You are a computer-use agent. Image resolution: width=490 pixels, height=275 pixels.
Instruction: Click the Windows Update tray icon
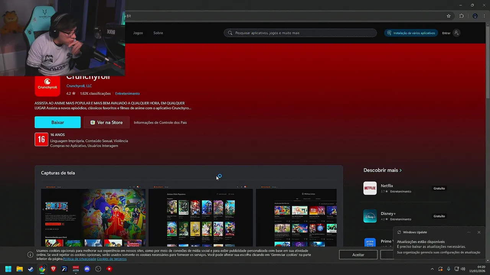pyautogui.click(x=440, y=269)
